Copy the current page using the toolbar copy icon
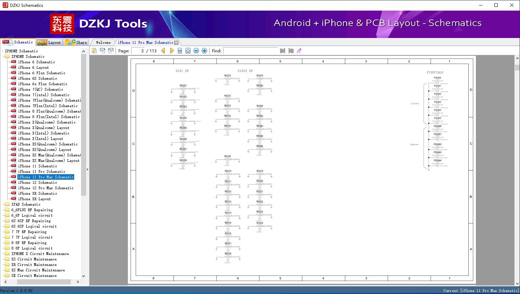This screenshot has width=520, height=294. pyautogui.click(x=94, y=51)
